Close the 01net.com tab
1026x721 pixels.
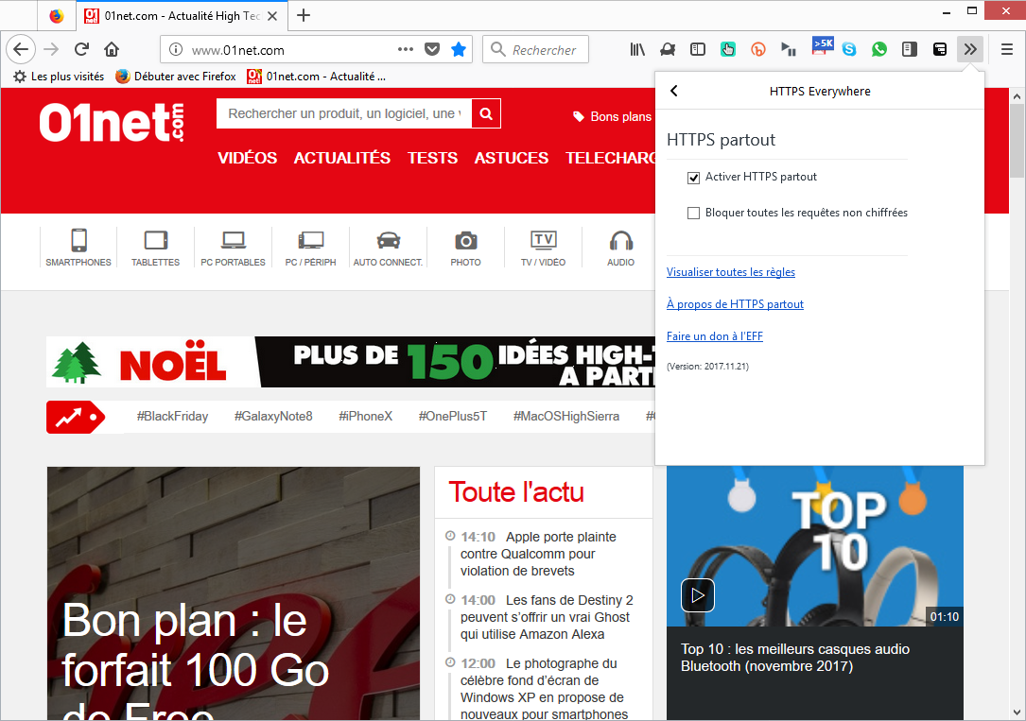pos(273,16)
